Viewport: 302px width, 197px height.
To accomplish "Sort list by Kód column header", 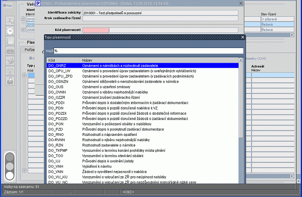I will 63,60.
